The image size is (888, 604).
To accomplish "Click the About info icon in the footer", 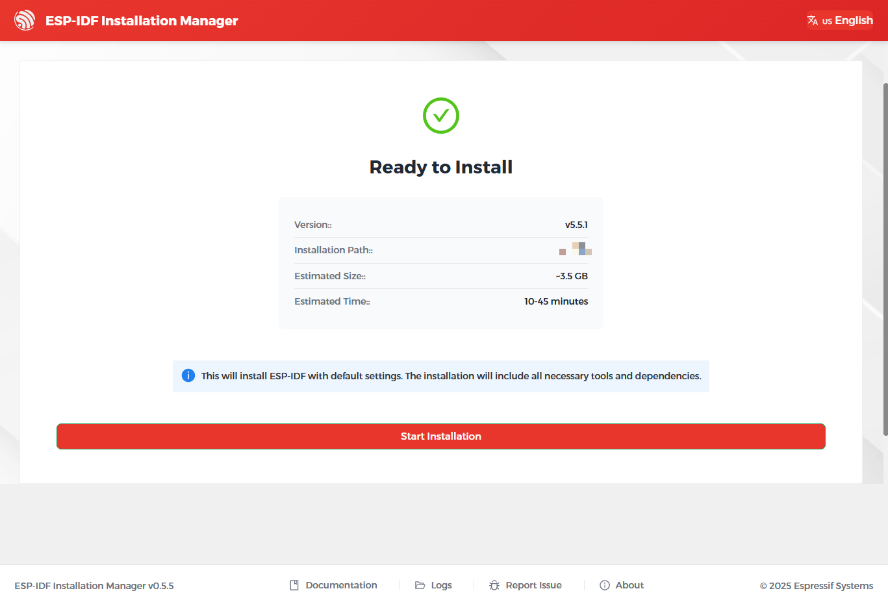I will 604,585.
